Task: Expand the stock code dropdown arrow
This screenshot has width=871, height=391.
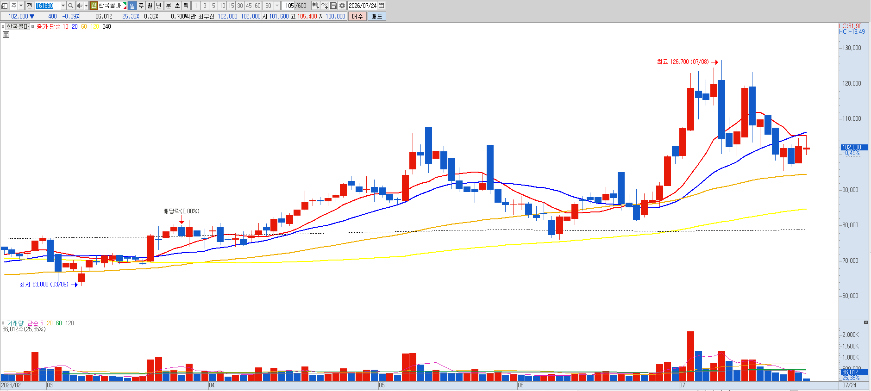Action: [x=63, y=6]
